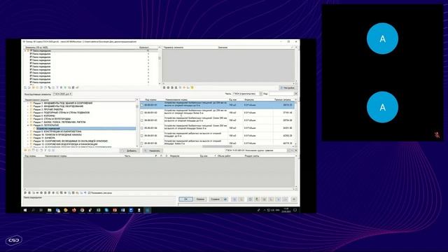Select Раздел 3. ПРОЧИЕ РАБОТЫ
Image resolution: width=448 pixels, height=252 pixels.
click(x=48, y=109)
